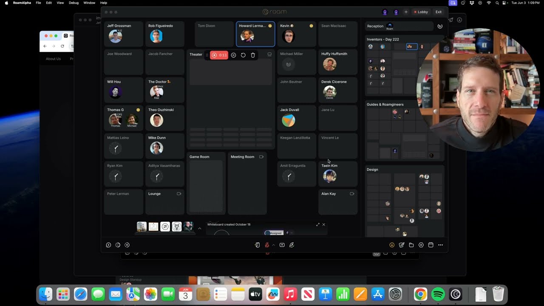
Task: Click the circled plus icon at bottom-left toolbar
Action: [x=127, y=245]
